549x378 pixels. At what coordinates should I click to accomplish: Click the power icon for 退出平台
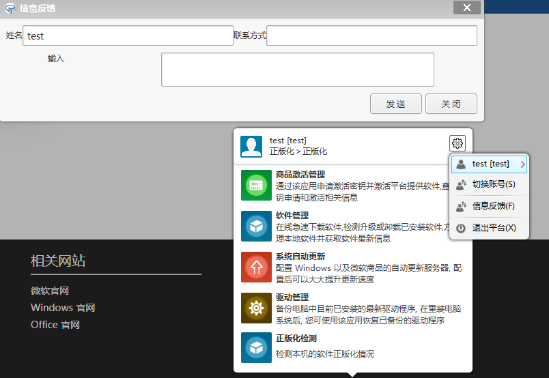point(461,228)
